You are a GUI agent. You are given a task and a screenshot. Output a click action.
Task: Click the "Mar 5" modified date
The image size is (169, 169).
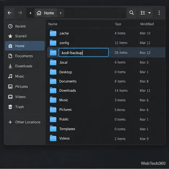pos(144,62)
